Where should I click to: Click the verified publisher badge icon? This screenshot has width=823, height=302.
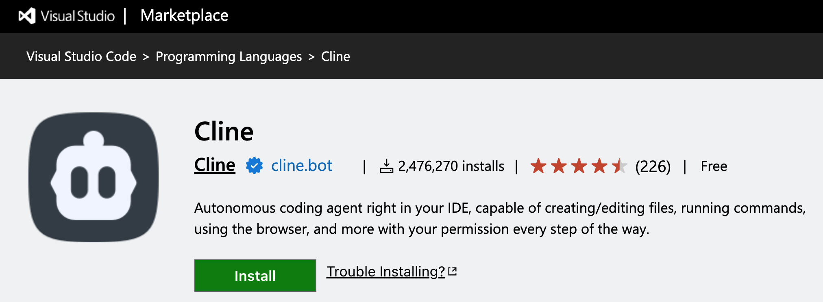pyautogui.click(x=254, y=166)
